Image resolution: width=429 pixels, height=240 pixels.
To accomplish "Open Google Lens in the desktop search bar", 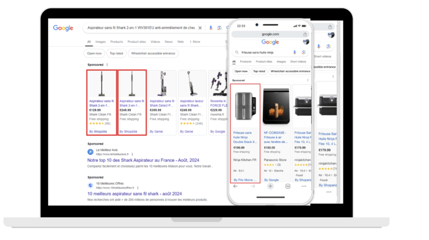I will [220, 28].
